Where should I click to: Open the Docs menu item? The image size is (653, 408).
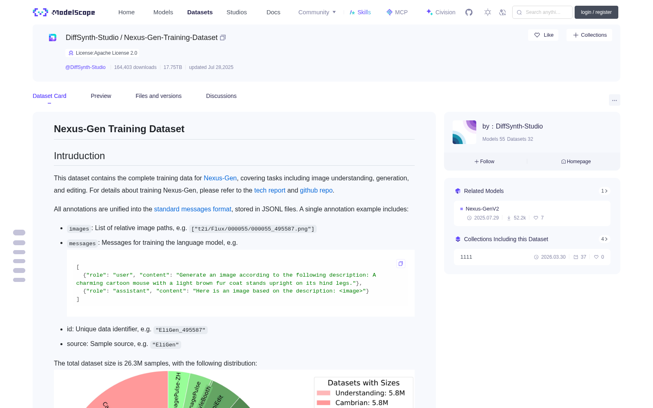pos(273,12)
